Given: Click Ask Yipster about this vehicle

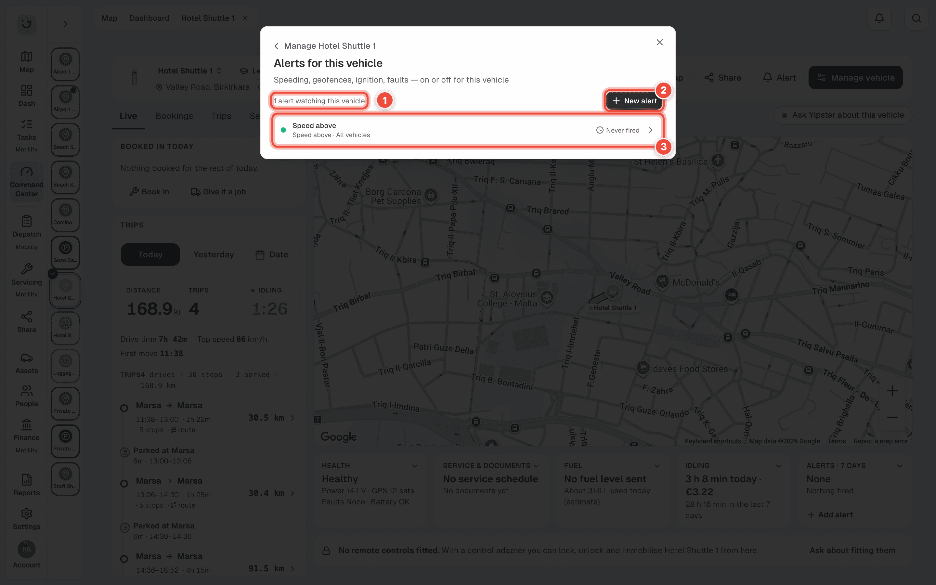Looking at the screenshot, I should point(843,115).
